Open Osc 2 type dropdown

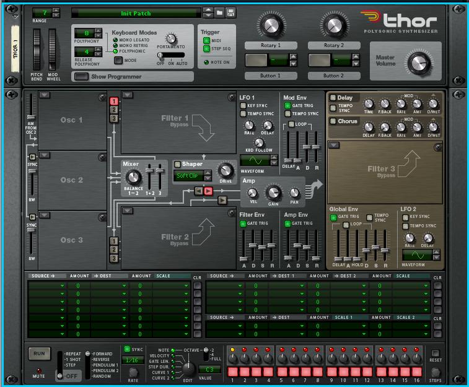coord(45,155)
